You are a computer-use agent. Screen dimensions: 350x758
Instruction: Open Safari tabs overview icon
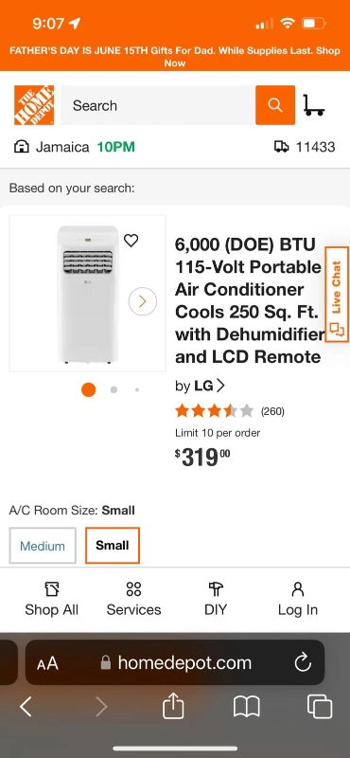click(x=320, y=707)
